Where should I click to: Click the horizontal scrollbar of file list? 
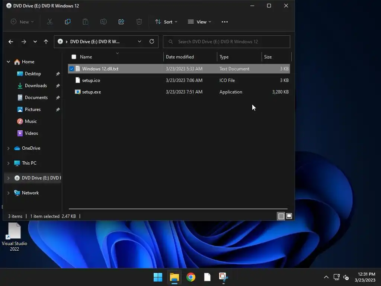click(178, 209)
